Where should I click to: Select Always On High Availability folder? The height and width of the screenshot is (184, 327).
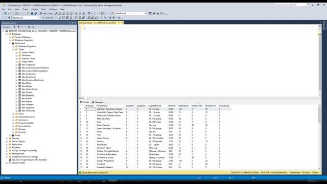click(x=25, y=151)
